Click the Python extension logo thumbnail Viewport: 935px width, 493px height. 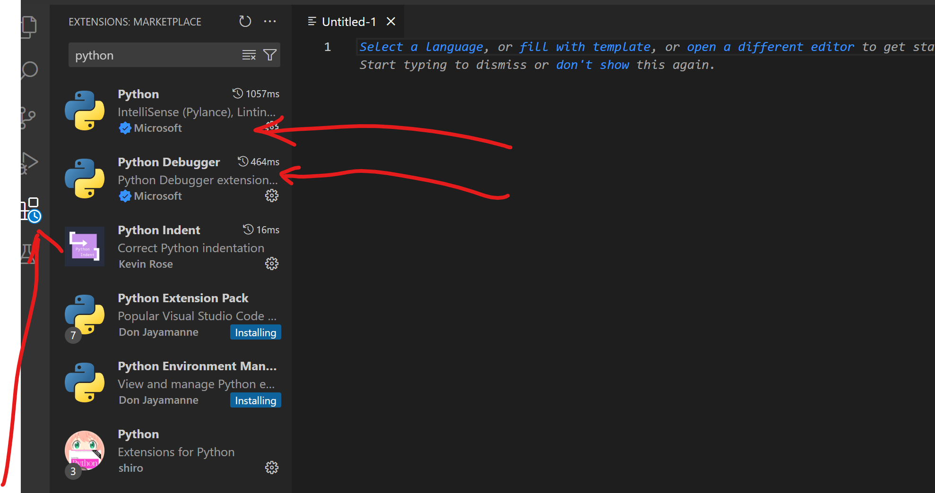(85, 110)
